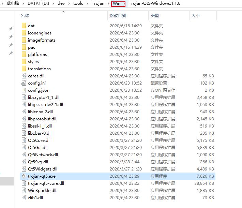This screenshot has height=208, width=242.
Task: Click the first pin icon in sidebar
Action: point(11,29)
